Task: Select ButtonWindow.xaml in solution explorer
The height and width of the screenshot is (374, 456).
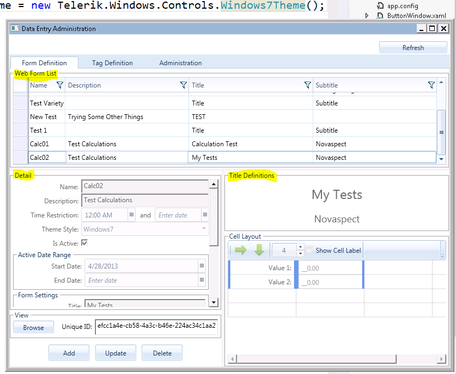Action: [416, 16]
